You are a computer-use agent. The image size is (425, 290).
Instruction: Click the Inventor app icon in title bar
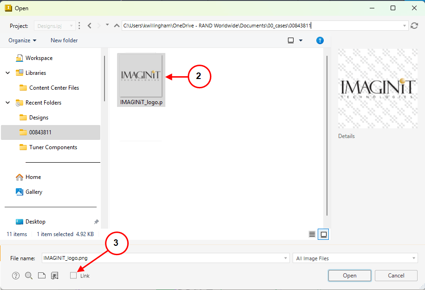tap(8, 8)
